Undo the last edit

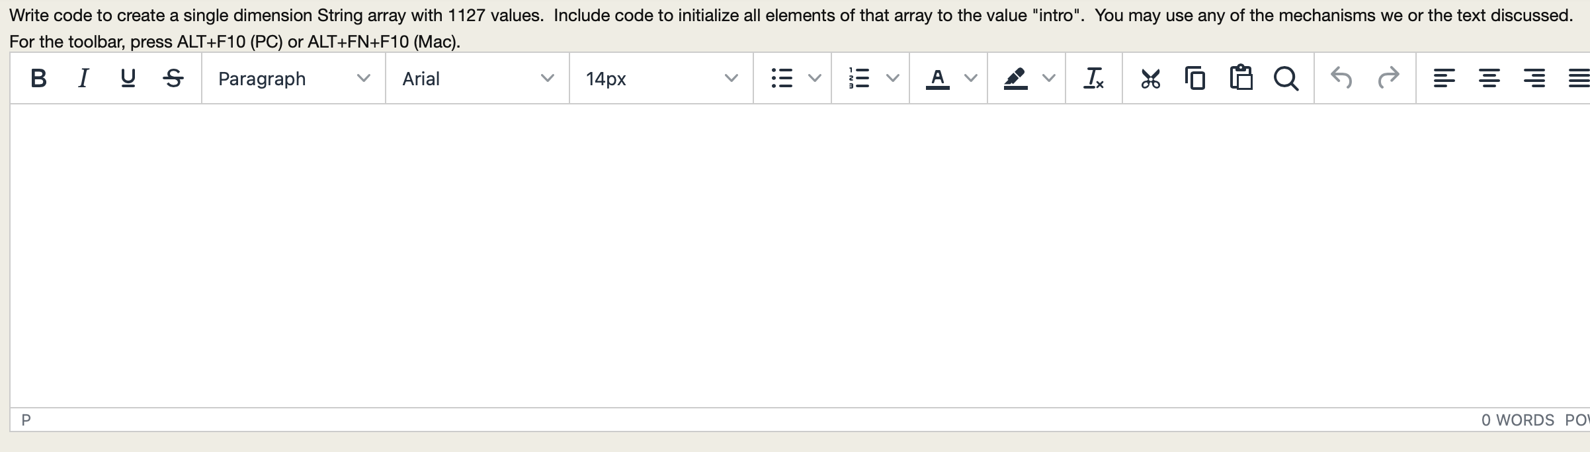click(x=1341, y=79)
